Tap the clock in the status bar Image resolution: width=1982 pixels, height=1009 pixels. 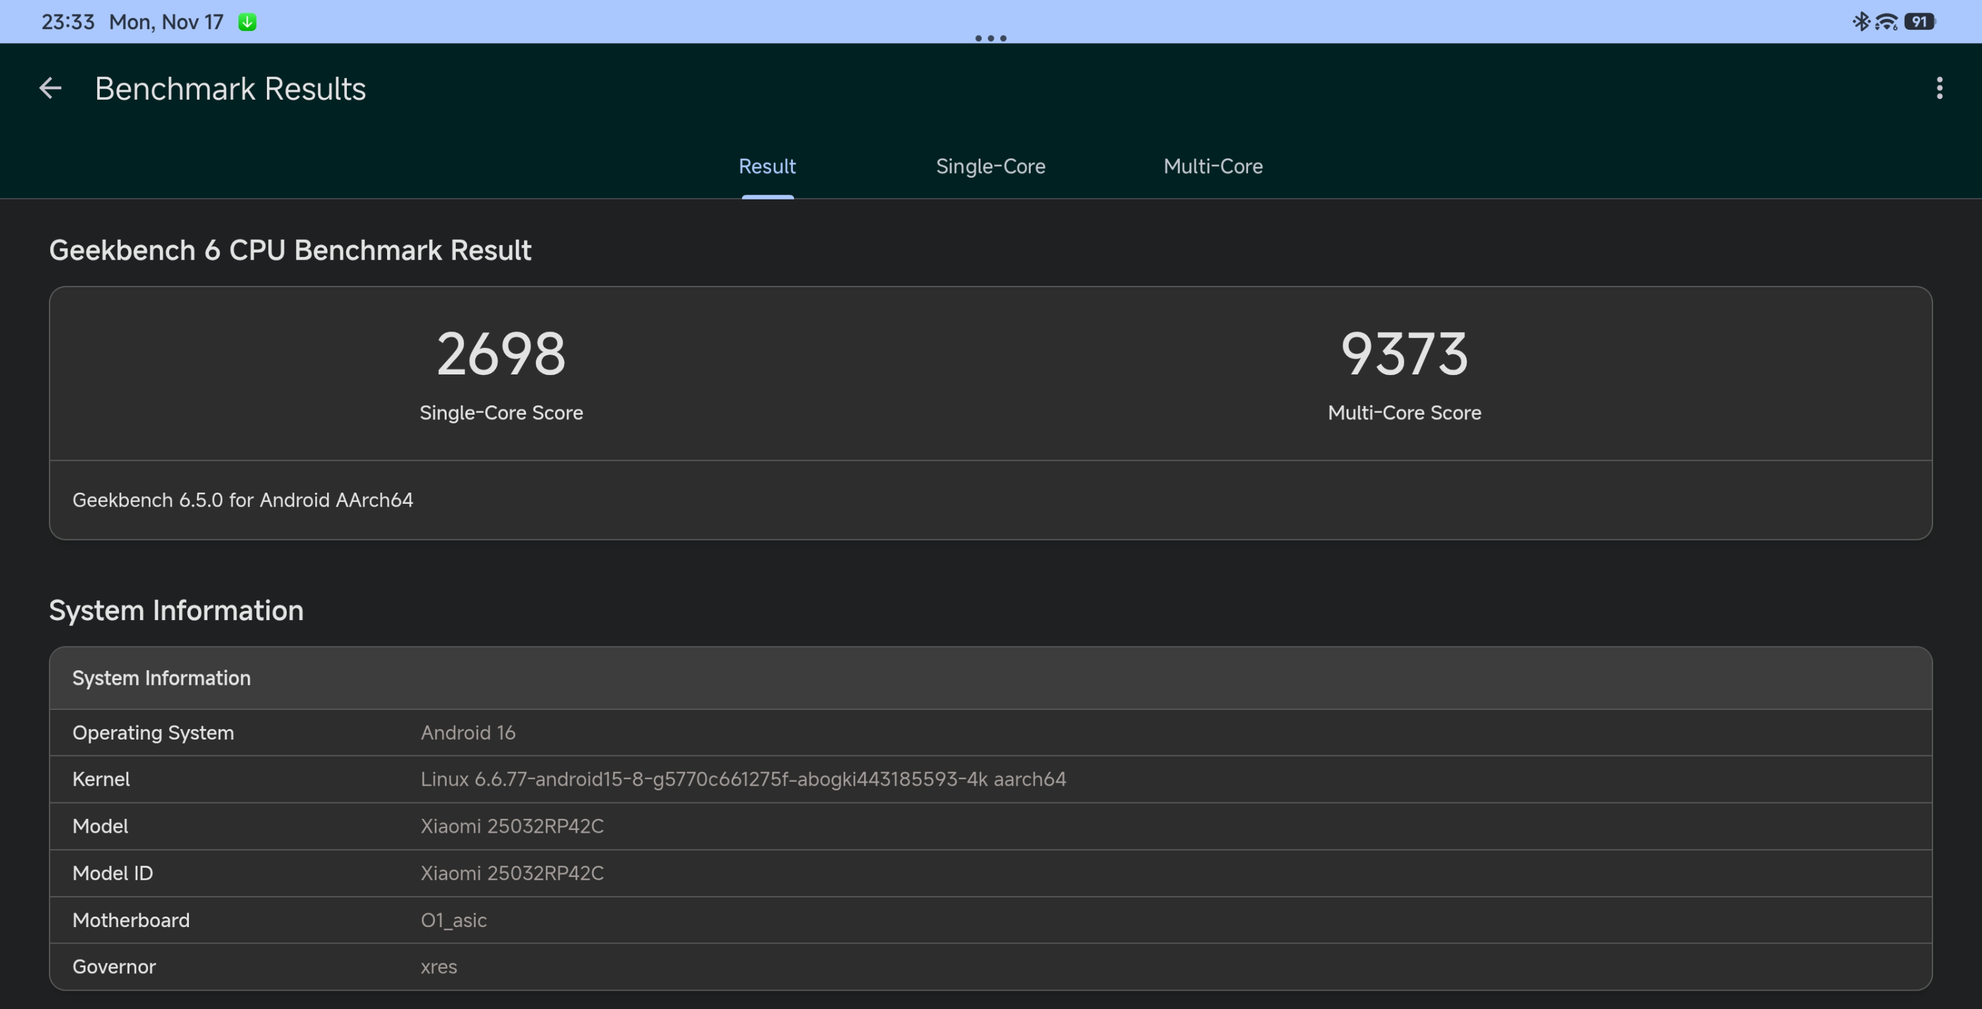(67, 22)
